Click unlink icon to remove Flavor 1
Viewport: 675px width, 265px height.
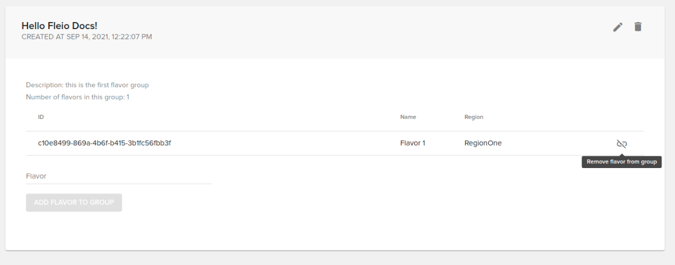point(622,144)
